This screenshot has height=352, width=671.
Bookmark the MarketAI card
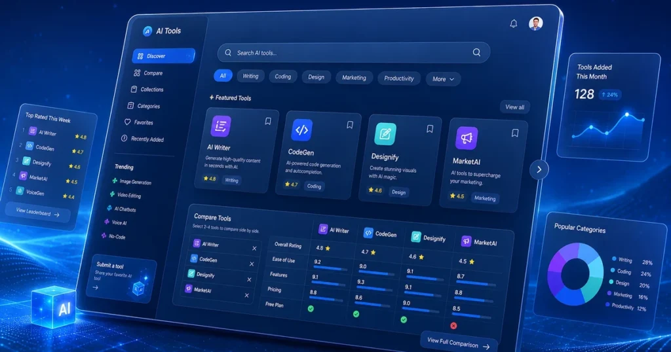[515, 133]
